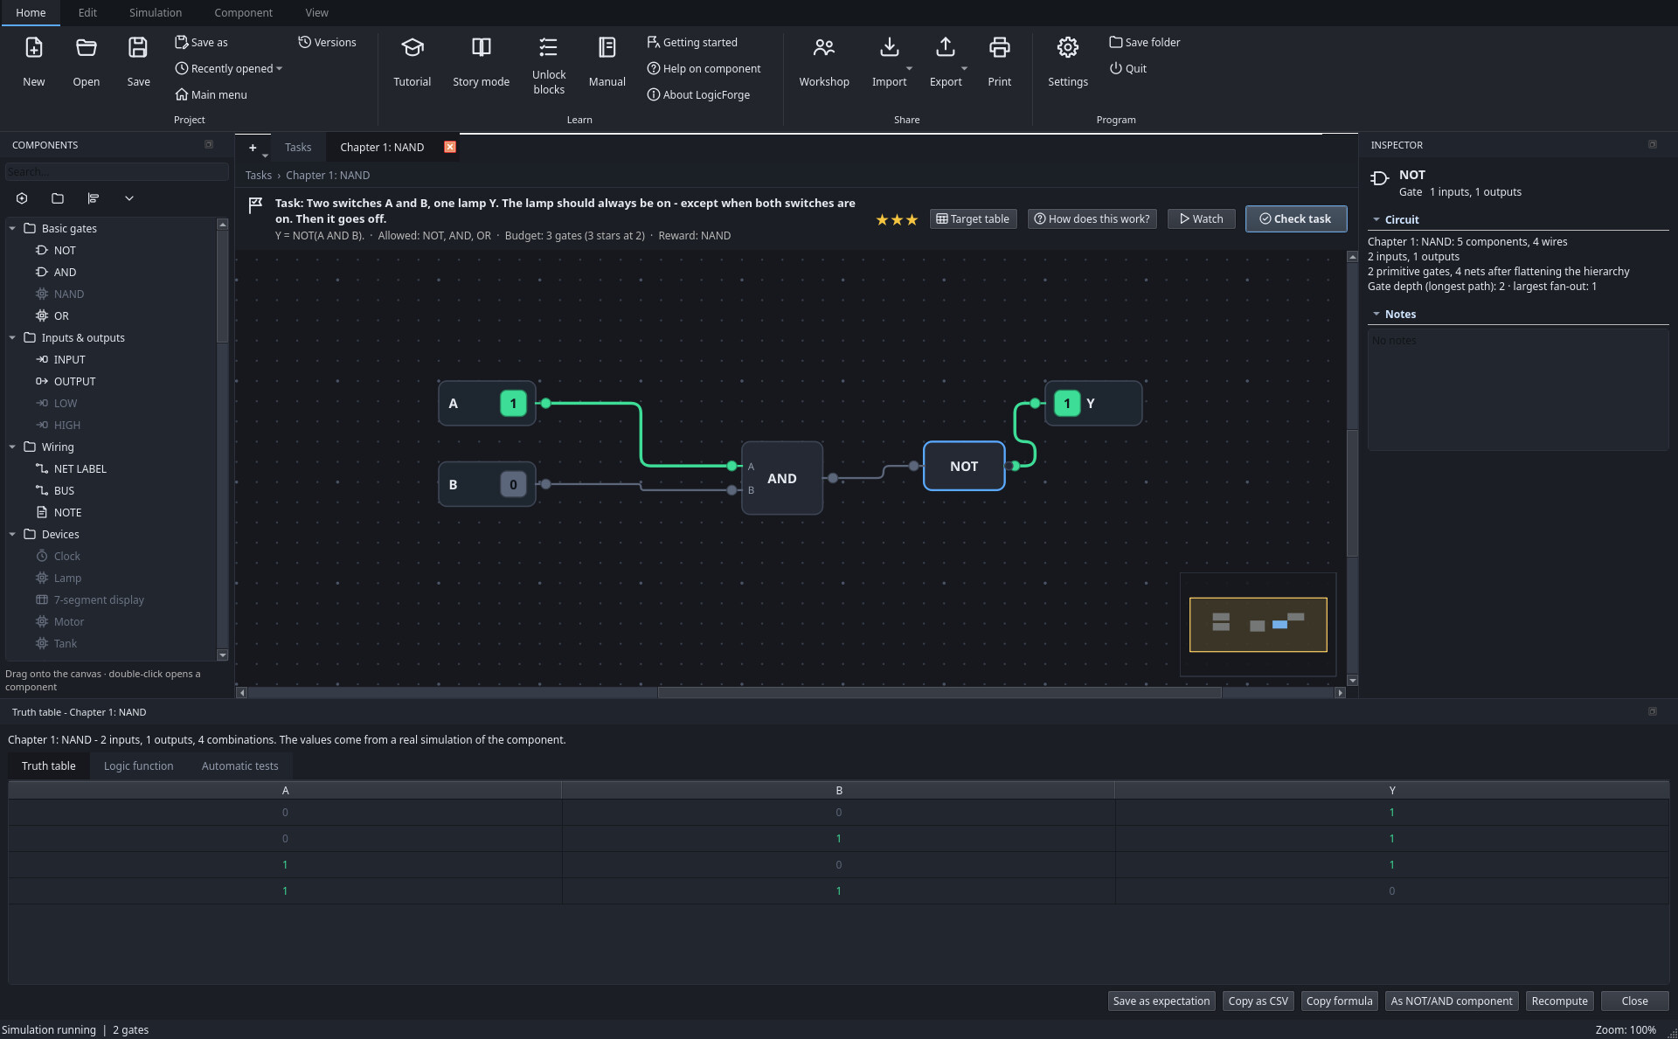Open Save folder
The height and width of the screenshot is (1039, 1678).
pyautogui.click(x=1144, y=42)
